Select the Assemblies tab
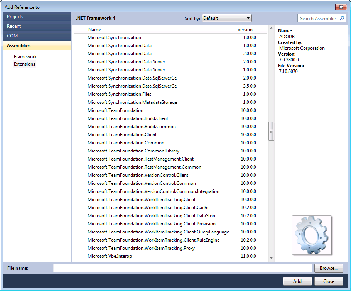Screen dimensions: 351x291 click(37, 46)
